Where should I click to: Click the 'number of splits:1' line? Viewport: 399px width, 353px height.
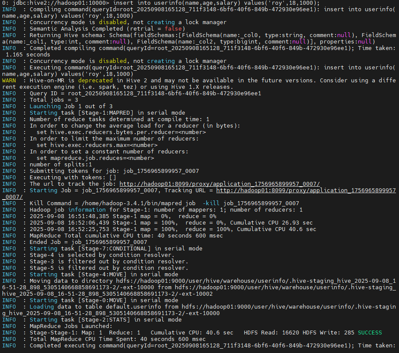pos(60,165)
